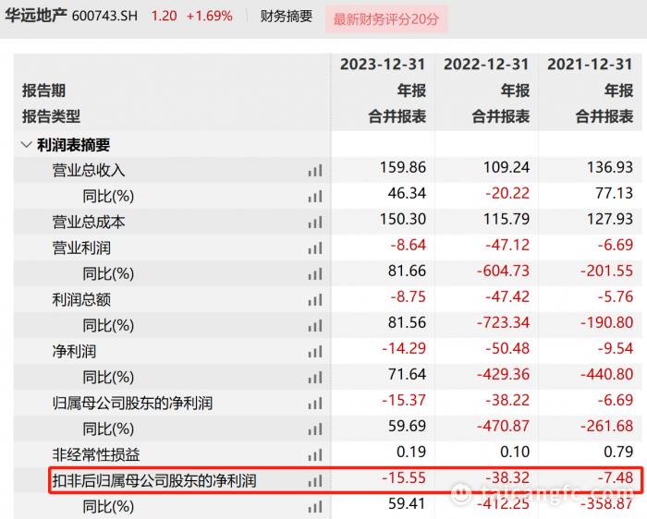This screenshot has height=519, width=647.
Task: Select the 财务摘要 tab
Action: (286, 16)
